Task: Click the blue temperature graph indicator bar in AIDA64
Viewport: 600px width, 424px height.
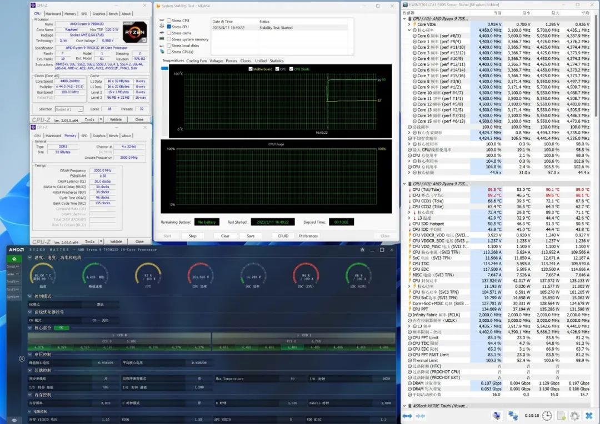Action: (164, 68)
